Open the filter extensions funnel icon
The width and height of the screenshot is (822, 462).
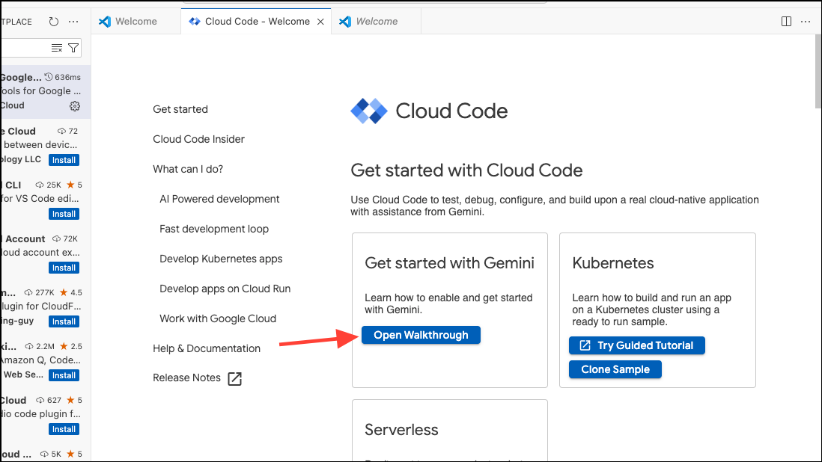point(73,47)
